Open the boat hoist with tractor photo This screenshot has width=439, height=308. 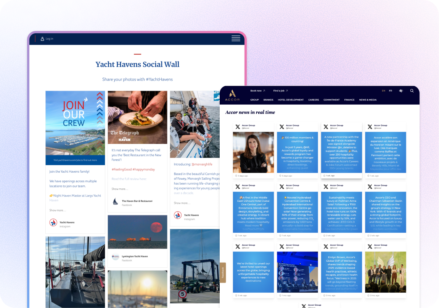(195, 266)
